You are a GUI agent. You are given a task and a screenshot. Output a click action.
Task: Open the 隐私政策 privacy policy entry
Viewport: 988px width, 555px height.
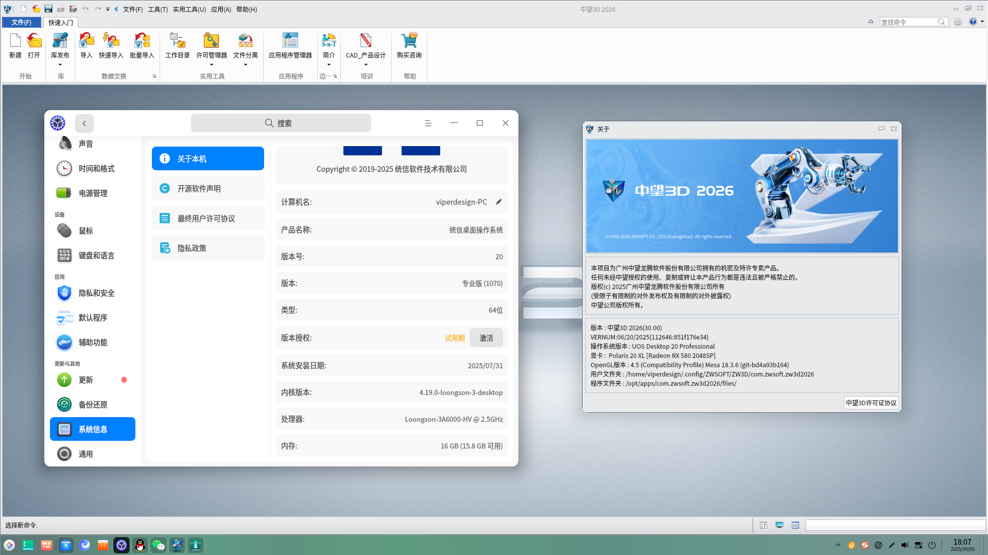(x=208, y=248)
